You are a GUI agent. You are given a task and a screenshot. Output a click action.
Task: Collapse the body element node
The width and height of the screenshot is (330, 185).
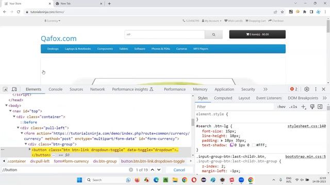(6, 105)
